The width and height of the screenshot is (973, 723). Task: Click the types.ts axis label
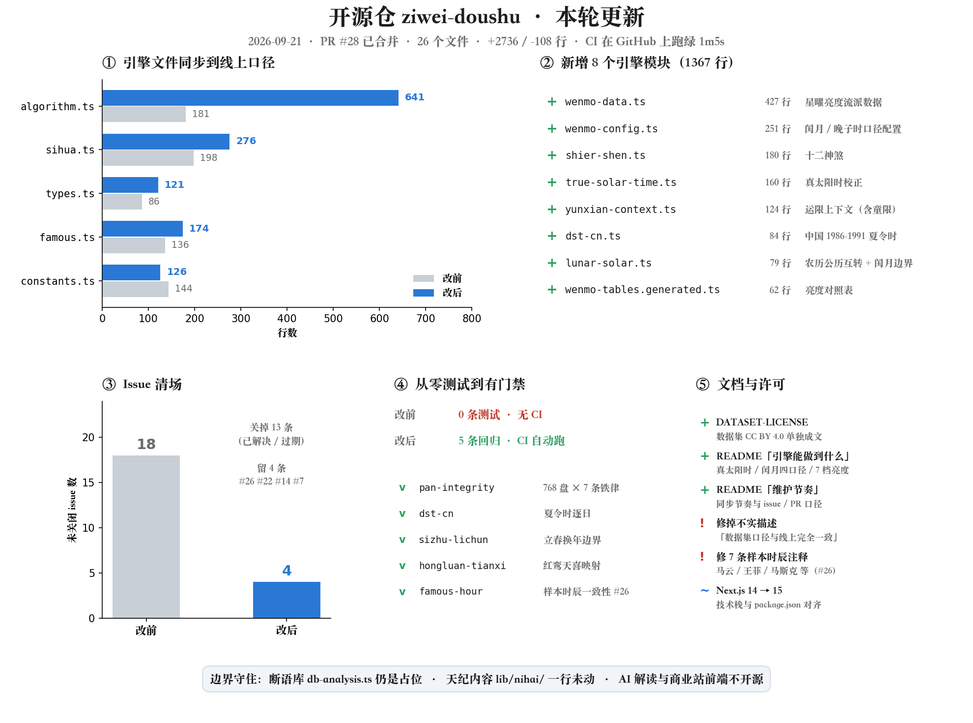70,194
